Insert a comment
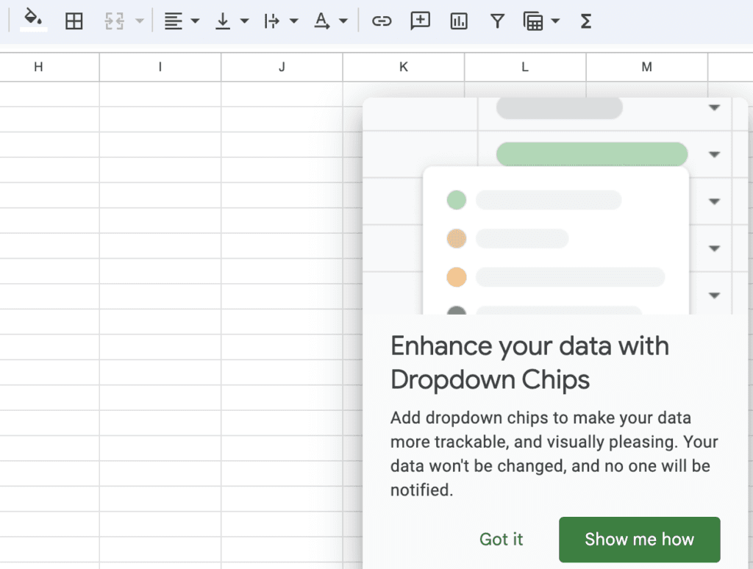Screen dimensions: 753x569 420,21
